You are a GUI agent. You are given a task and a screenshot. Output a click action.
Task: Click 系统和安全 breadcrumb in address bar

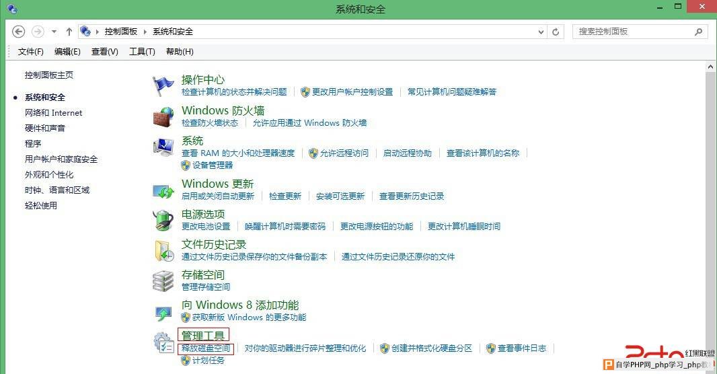[x=173, y=32]
